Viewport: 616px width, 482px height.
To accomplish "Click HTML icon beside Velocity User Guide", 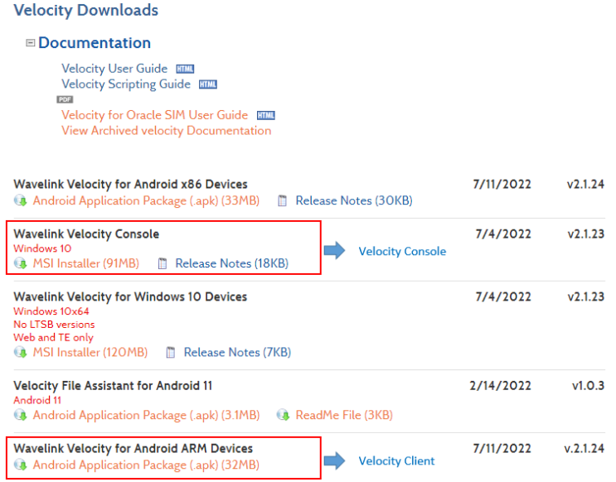I will tap(185, 69).
